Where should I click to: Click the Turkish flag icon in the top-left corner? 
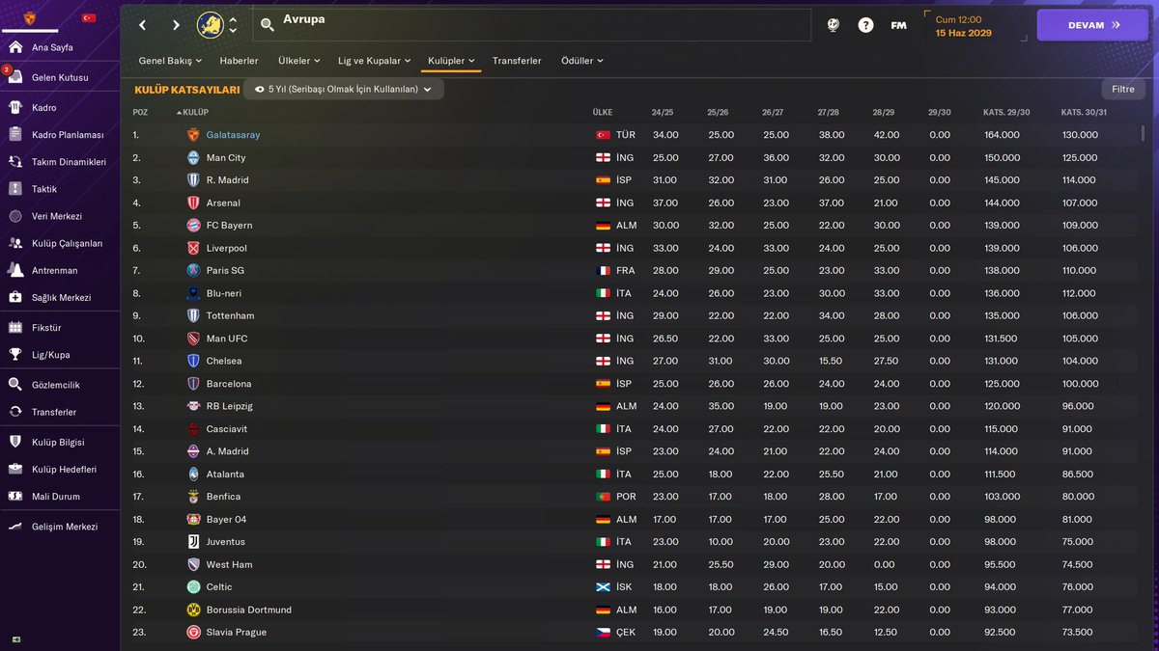pyautogui.click(x=89, y=17)
